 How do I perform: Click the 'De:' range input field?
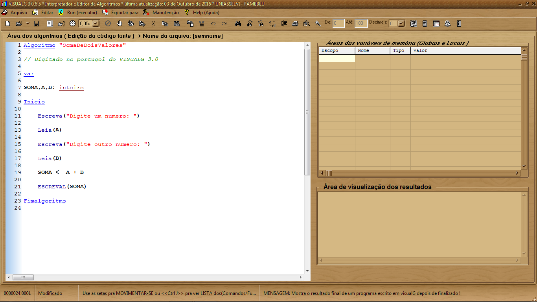[x=338, y=24]
